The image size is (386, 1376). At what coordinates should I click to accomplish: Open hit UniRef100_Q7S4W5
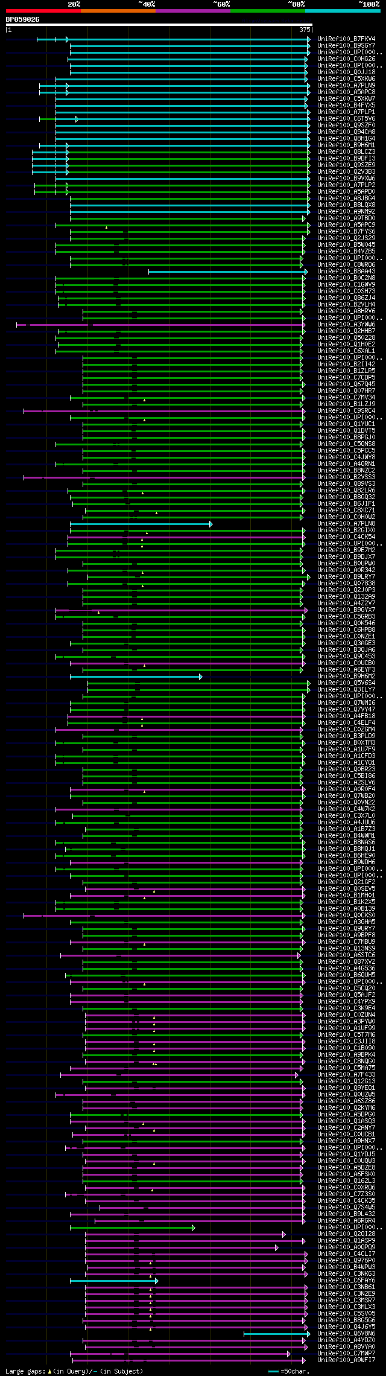pos(346,1208)
